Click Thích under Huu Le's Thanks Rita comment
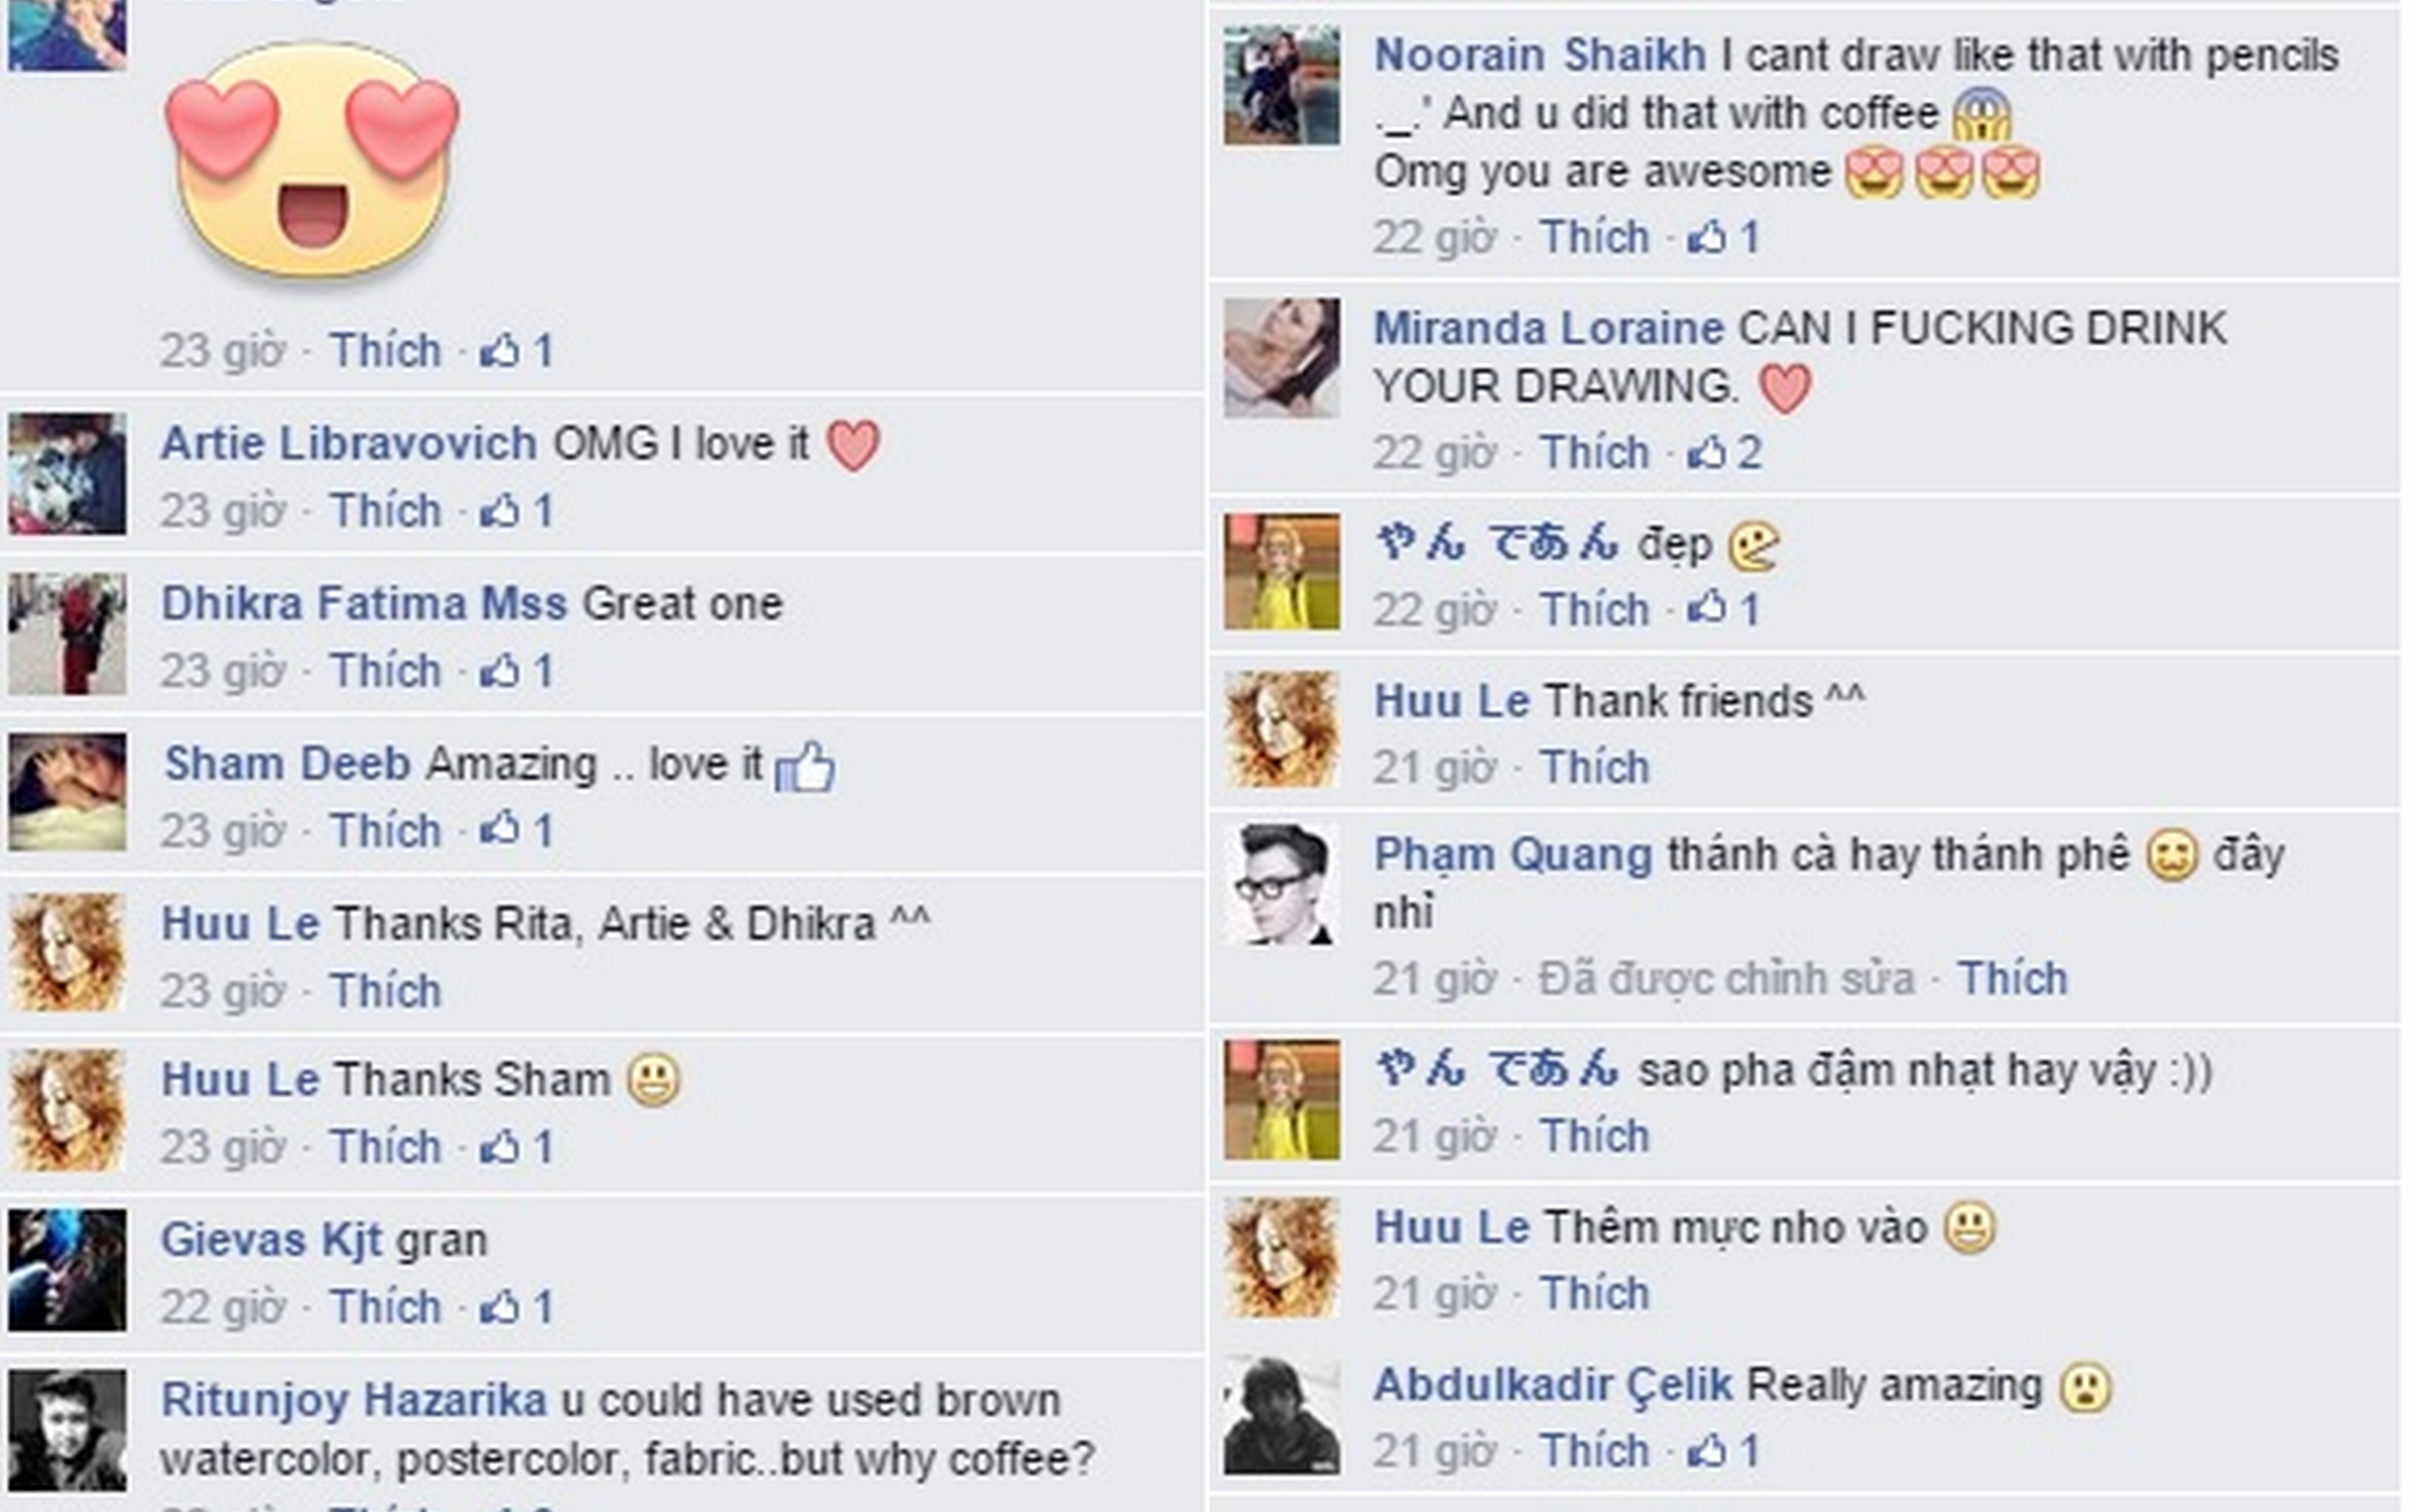Image resolution: width=2419 pixels, height=1512 pixels. (x=386, y=990)
